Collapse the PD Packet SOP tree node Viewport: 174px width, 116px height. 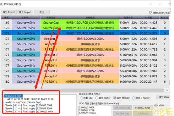tap(3, 96)
